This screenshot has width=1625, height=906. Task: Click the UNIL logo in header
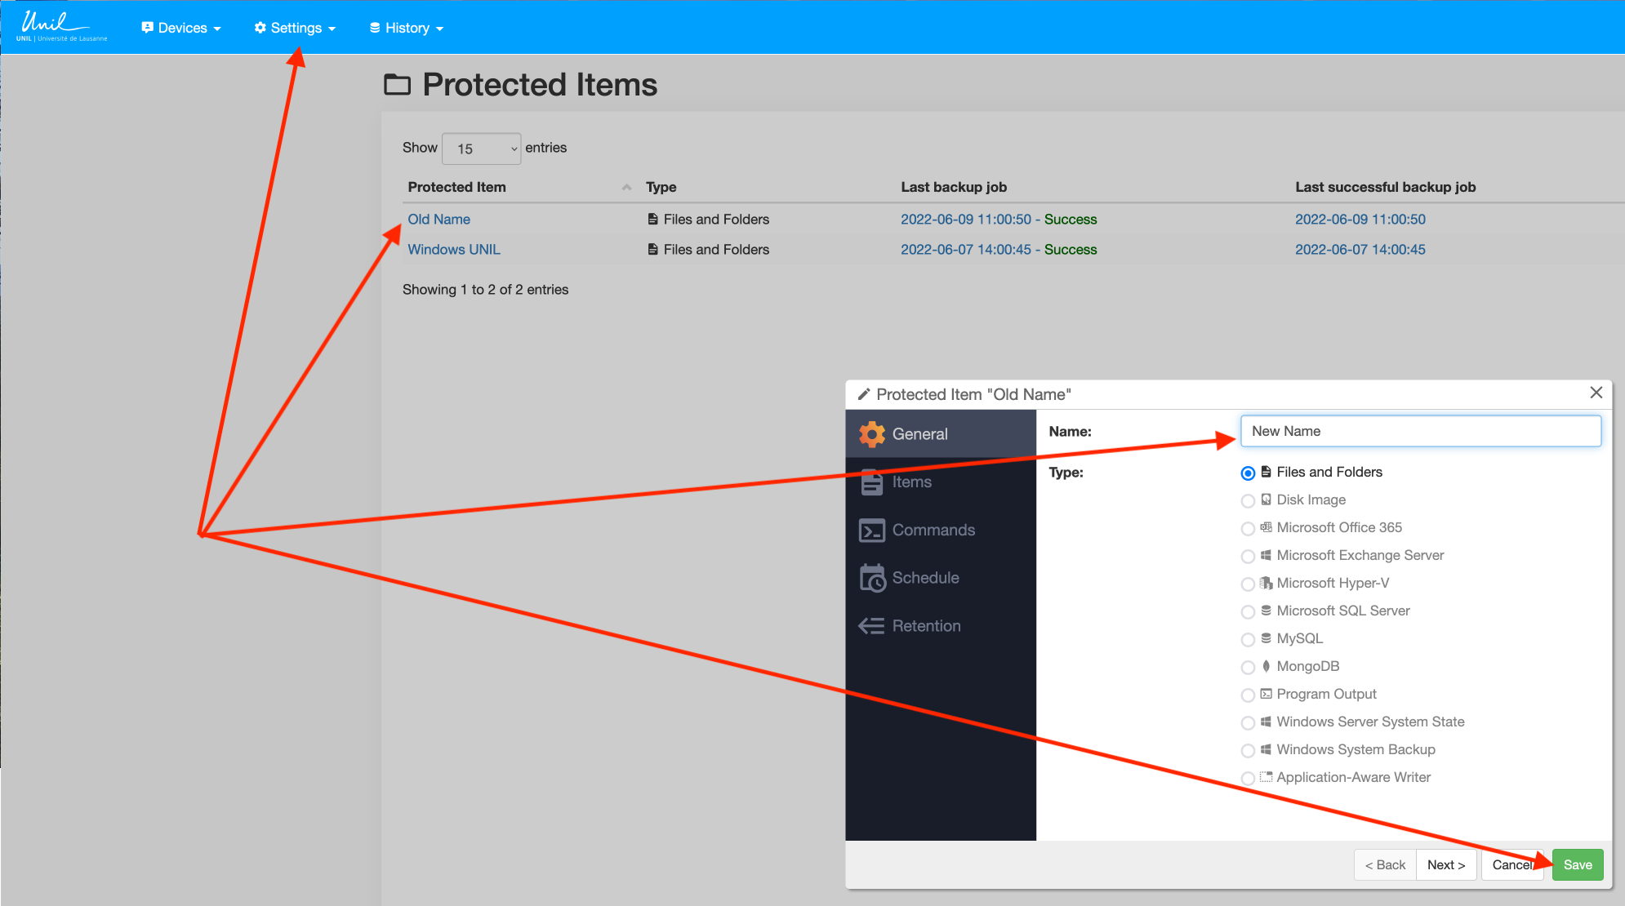[x=61, y=26]
